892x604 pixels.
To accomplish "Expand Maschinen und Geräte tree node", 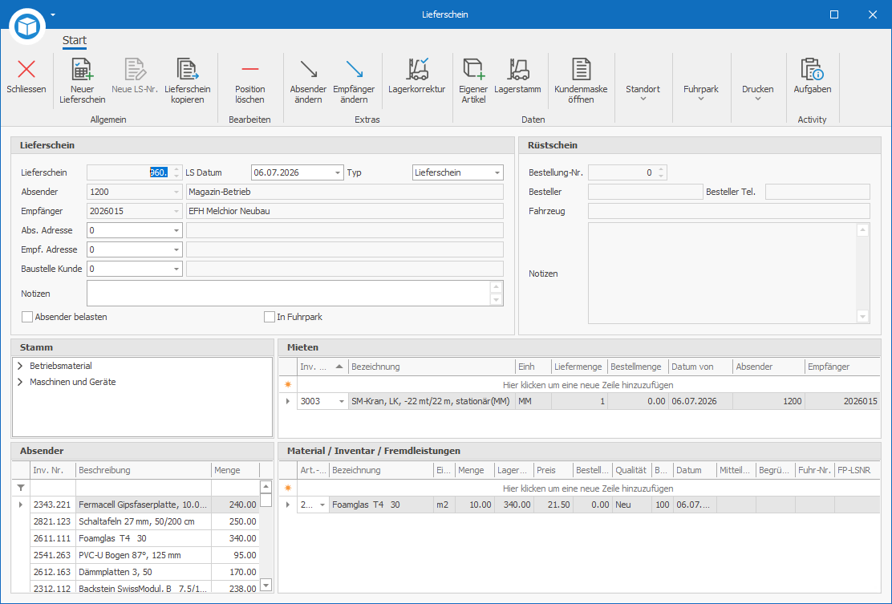I will (21, 382).
